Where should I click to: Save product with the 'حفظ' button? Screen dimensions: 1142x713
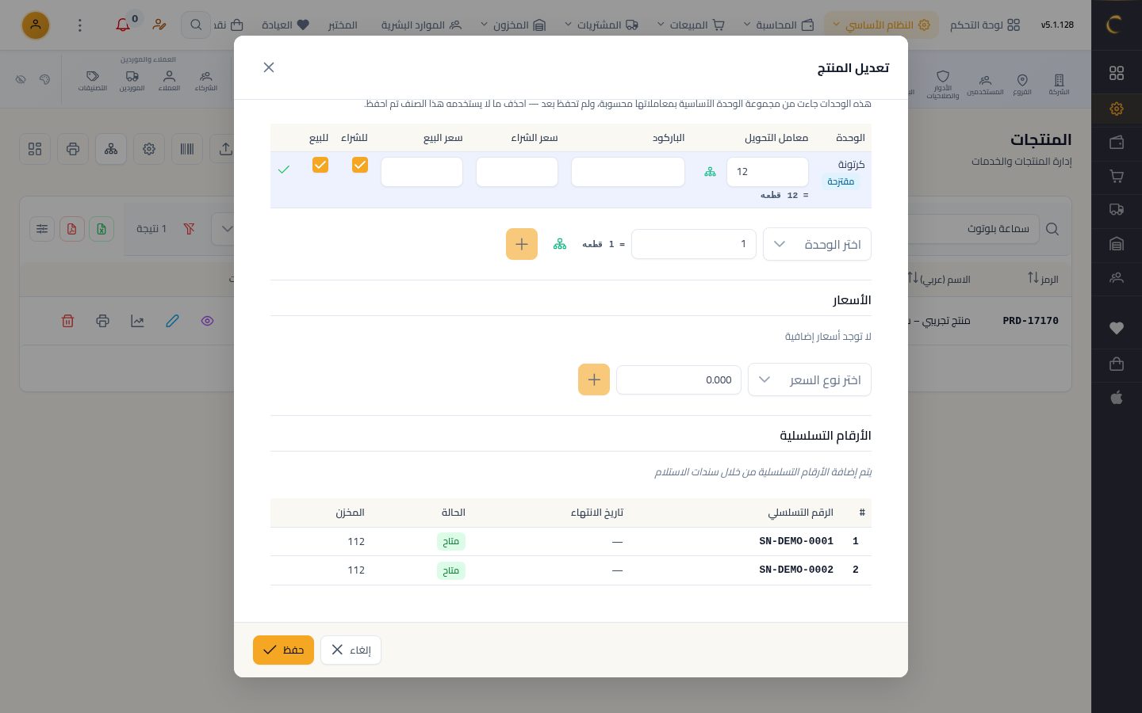(283, 650)
